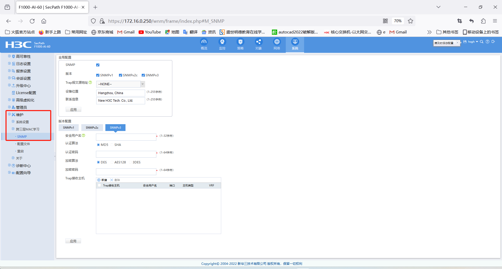Expand the 高级虚拟化 tree node

click(9, 100)
